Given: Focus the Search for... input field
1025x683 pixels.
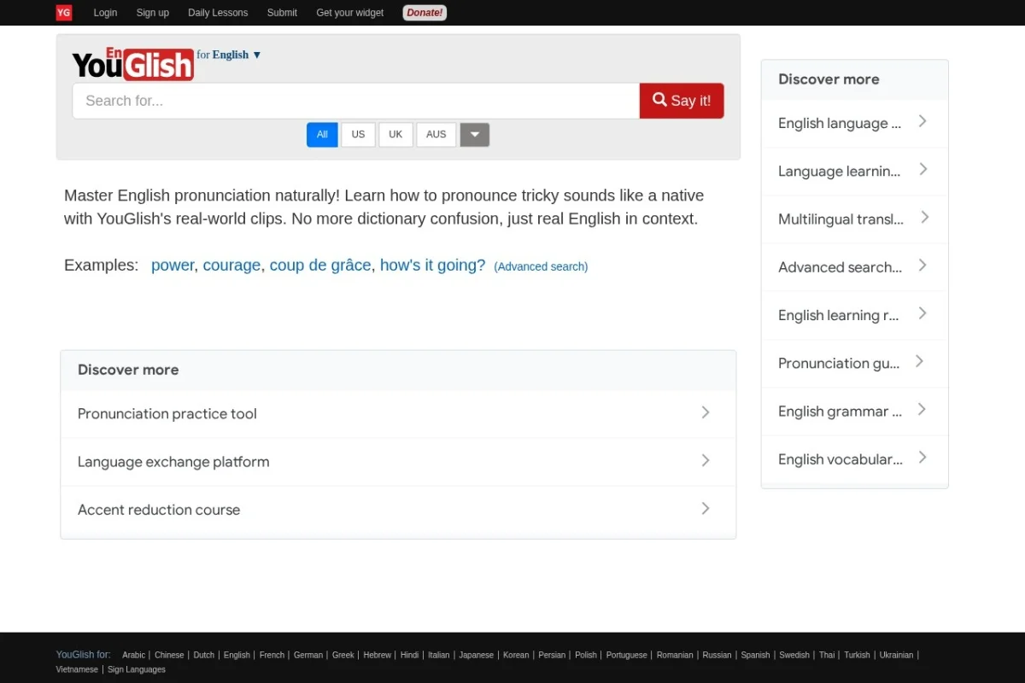Looking at the screenshot, I should coord(356,101).
